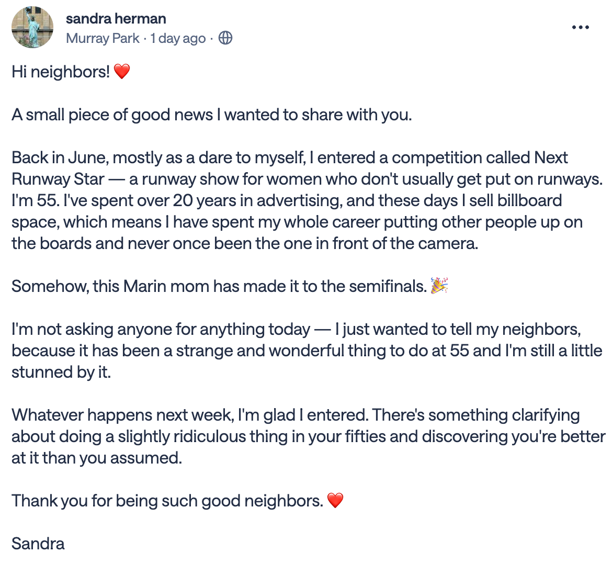Click the "Thank you for being such good neighbors" line

click(x=167, y=501)
